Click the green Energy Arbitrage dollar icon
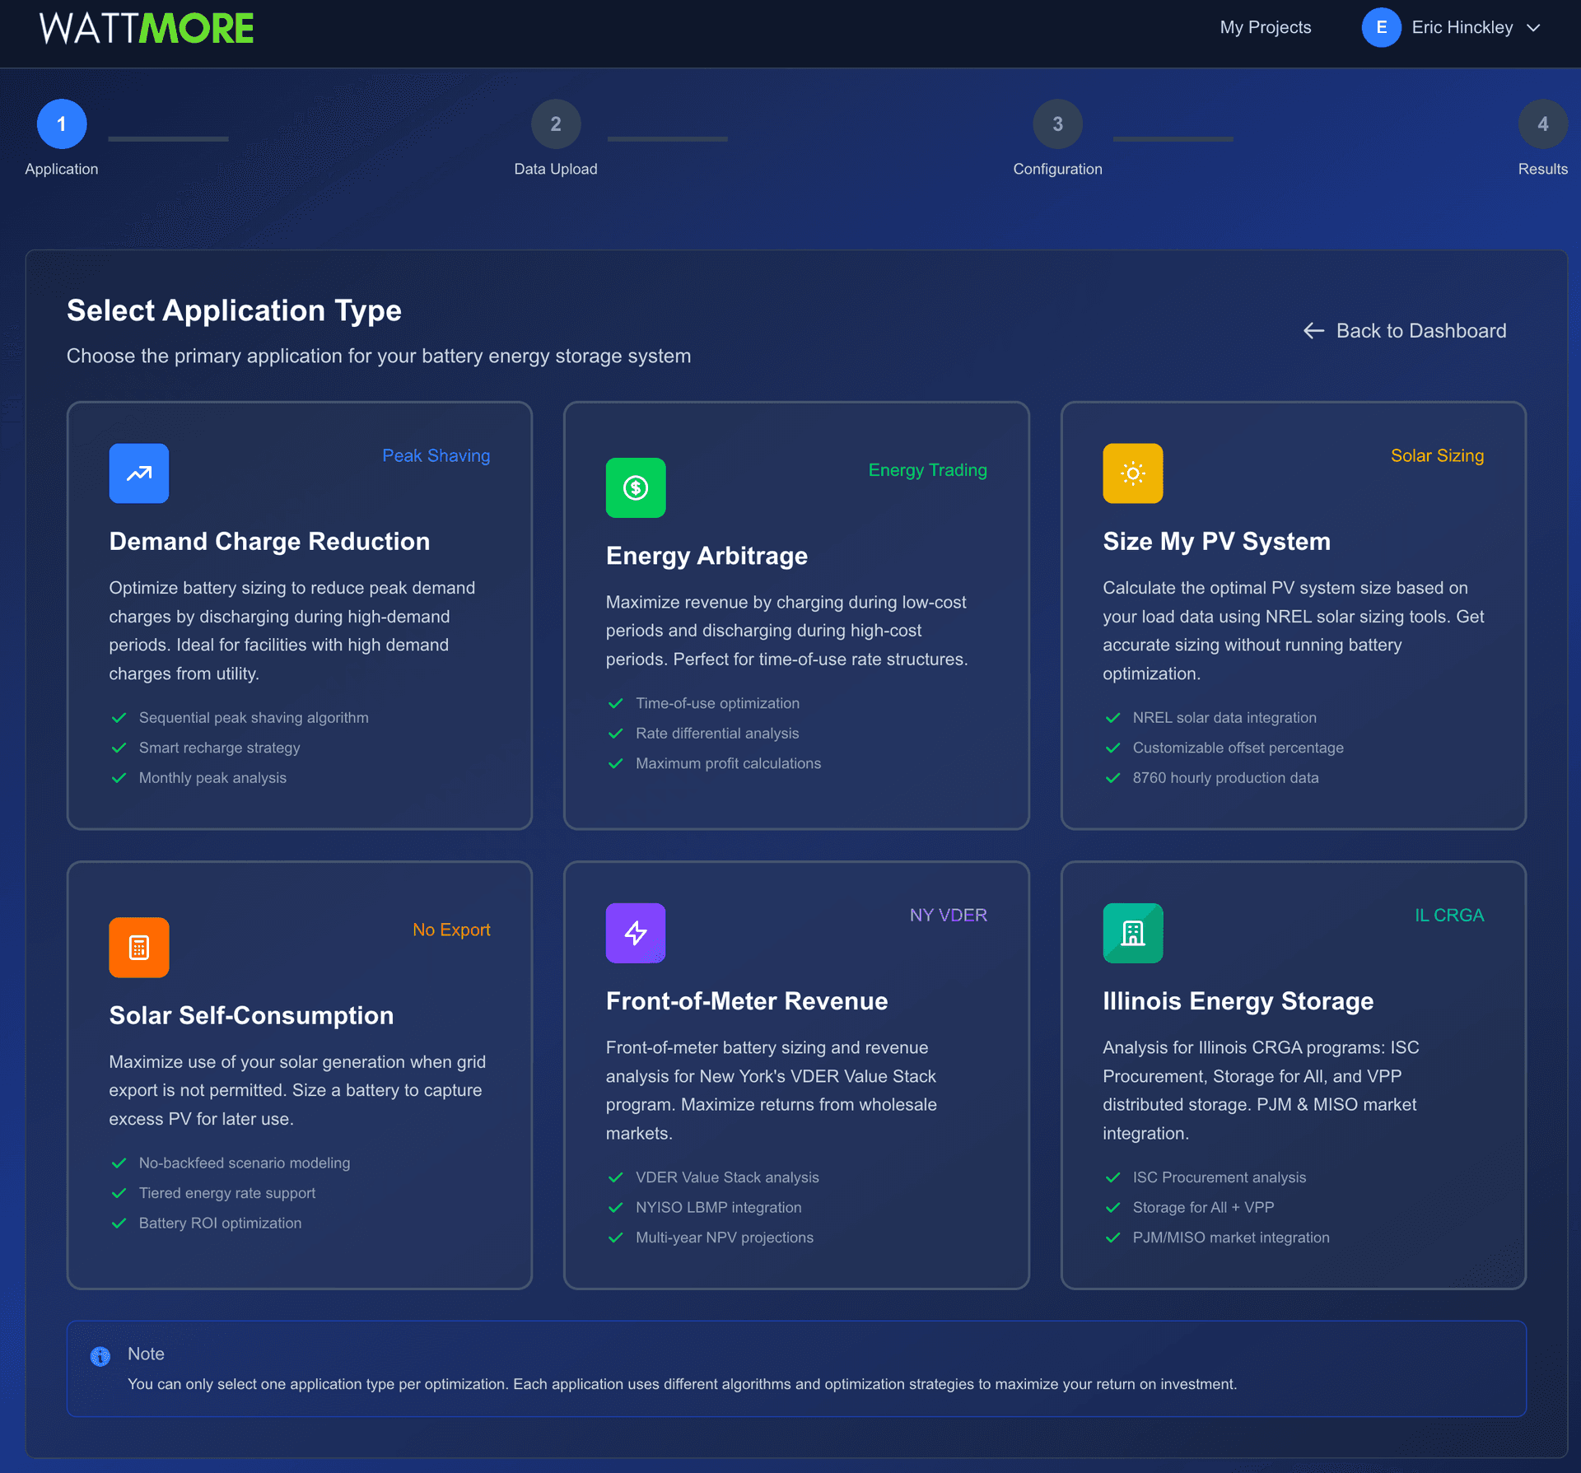 point(635,487)
